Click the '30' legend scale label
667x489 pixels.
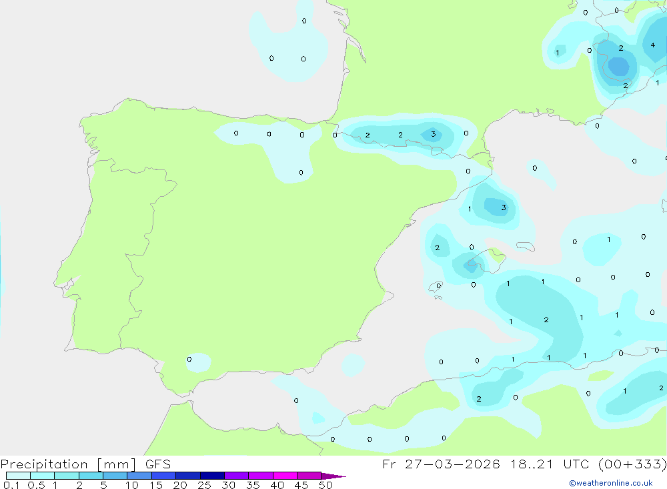point(228,485)
